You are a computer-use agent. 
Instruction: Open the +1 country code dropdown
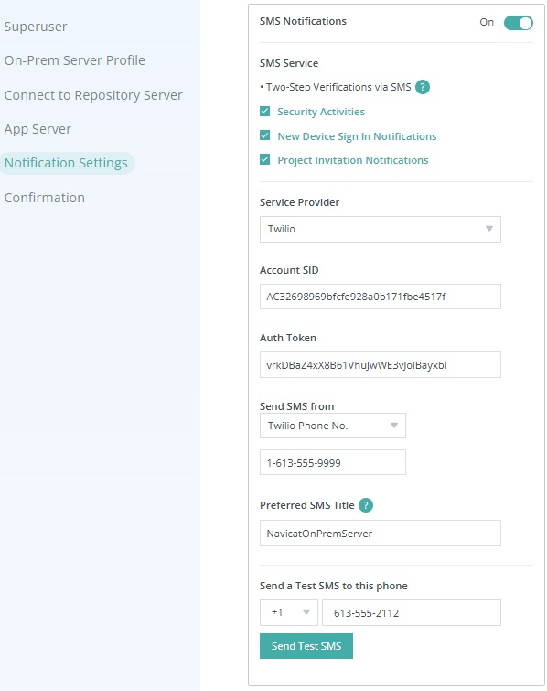pos(288,612)
